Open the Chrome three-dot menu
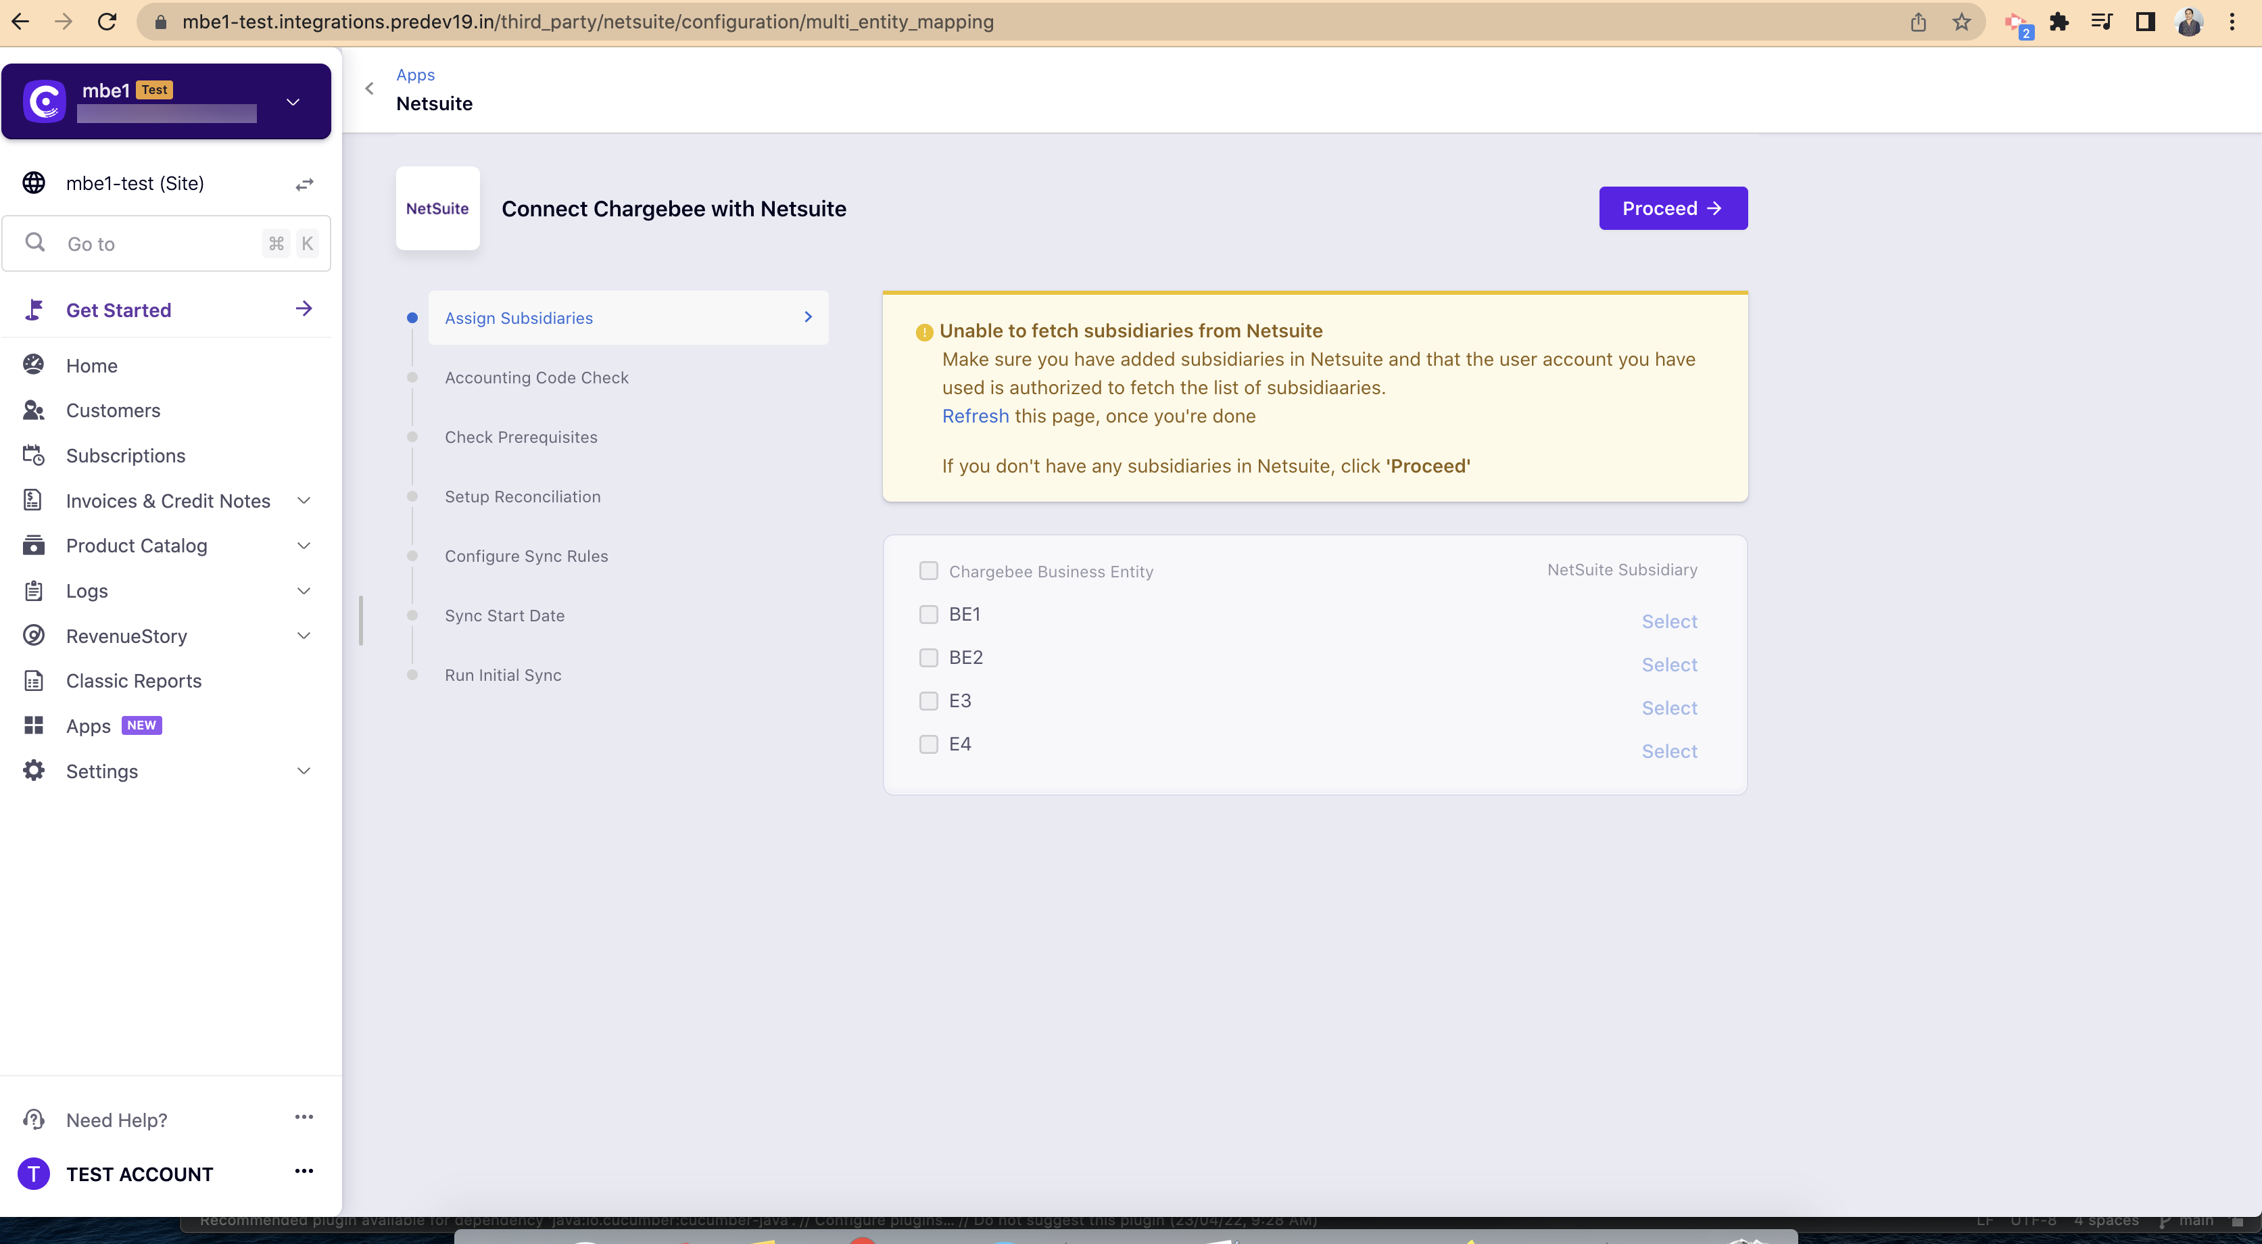The height and width of the screenshot is (1244, 2262). 2232,22
